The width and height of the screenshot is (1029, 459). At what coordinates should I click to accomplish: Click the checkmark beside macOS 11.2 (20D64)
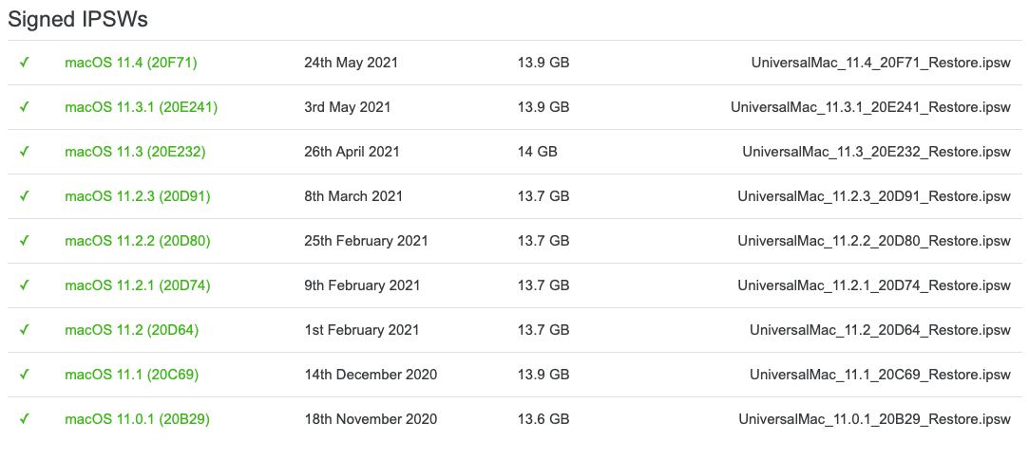(25, 330)
